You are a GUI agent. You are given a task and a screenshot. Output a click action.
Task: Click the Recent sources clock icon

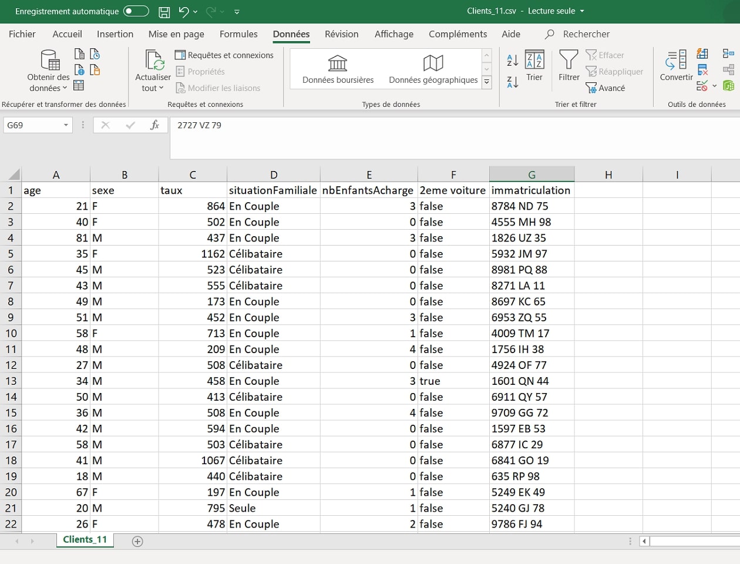[95, 54]
